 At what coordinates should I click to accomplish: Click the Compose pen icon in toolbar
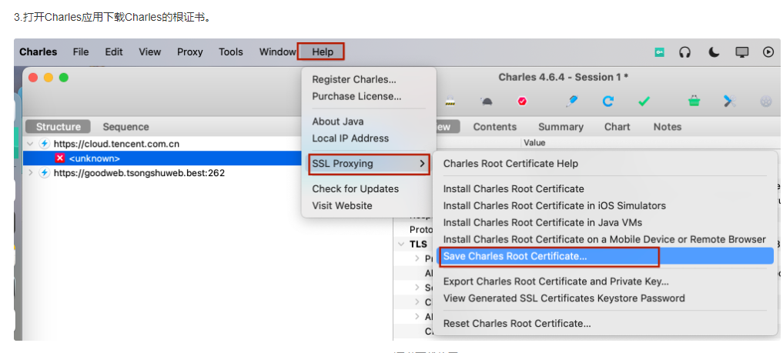(572, 102)
